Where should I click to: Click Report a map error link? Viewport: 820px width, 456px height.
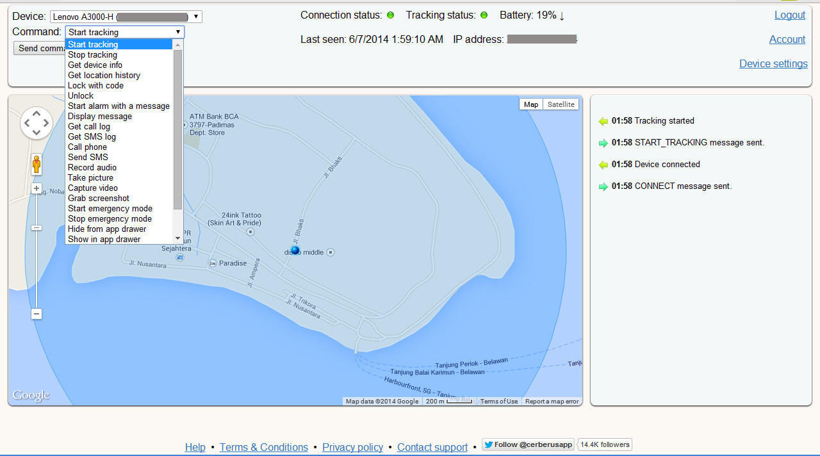pos(552,402)
